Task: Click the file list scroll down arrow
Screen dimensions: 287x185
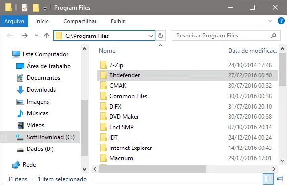Action: (282, 161)
